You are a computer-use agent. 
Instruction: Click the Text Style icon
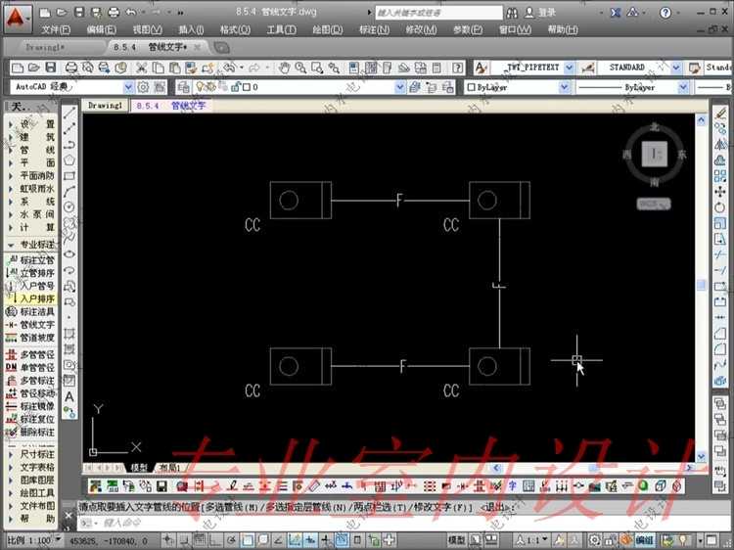point(481,68)
